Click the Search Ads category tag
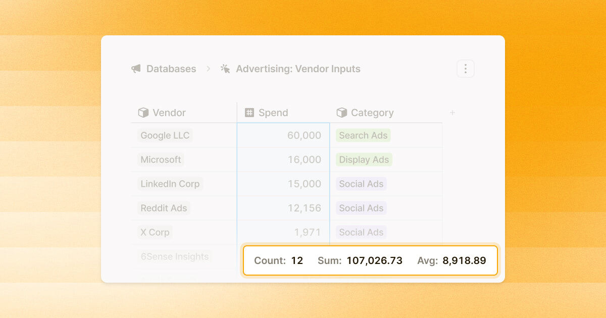The image size is (606, 318). [x=364, y=135]
